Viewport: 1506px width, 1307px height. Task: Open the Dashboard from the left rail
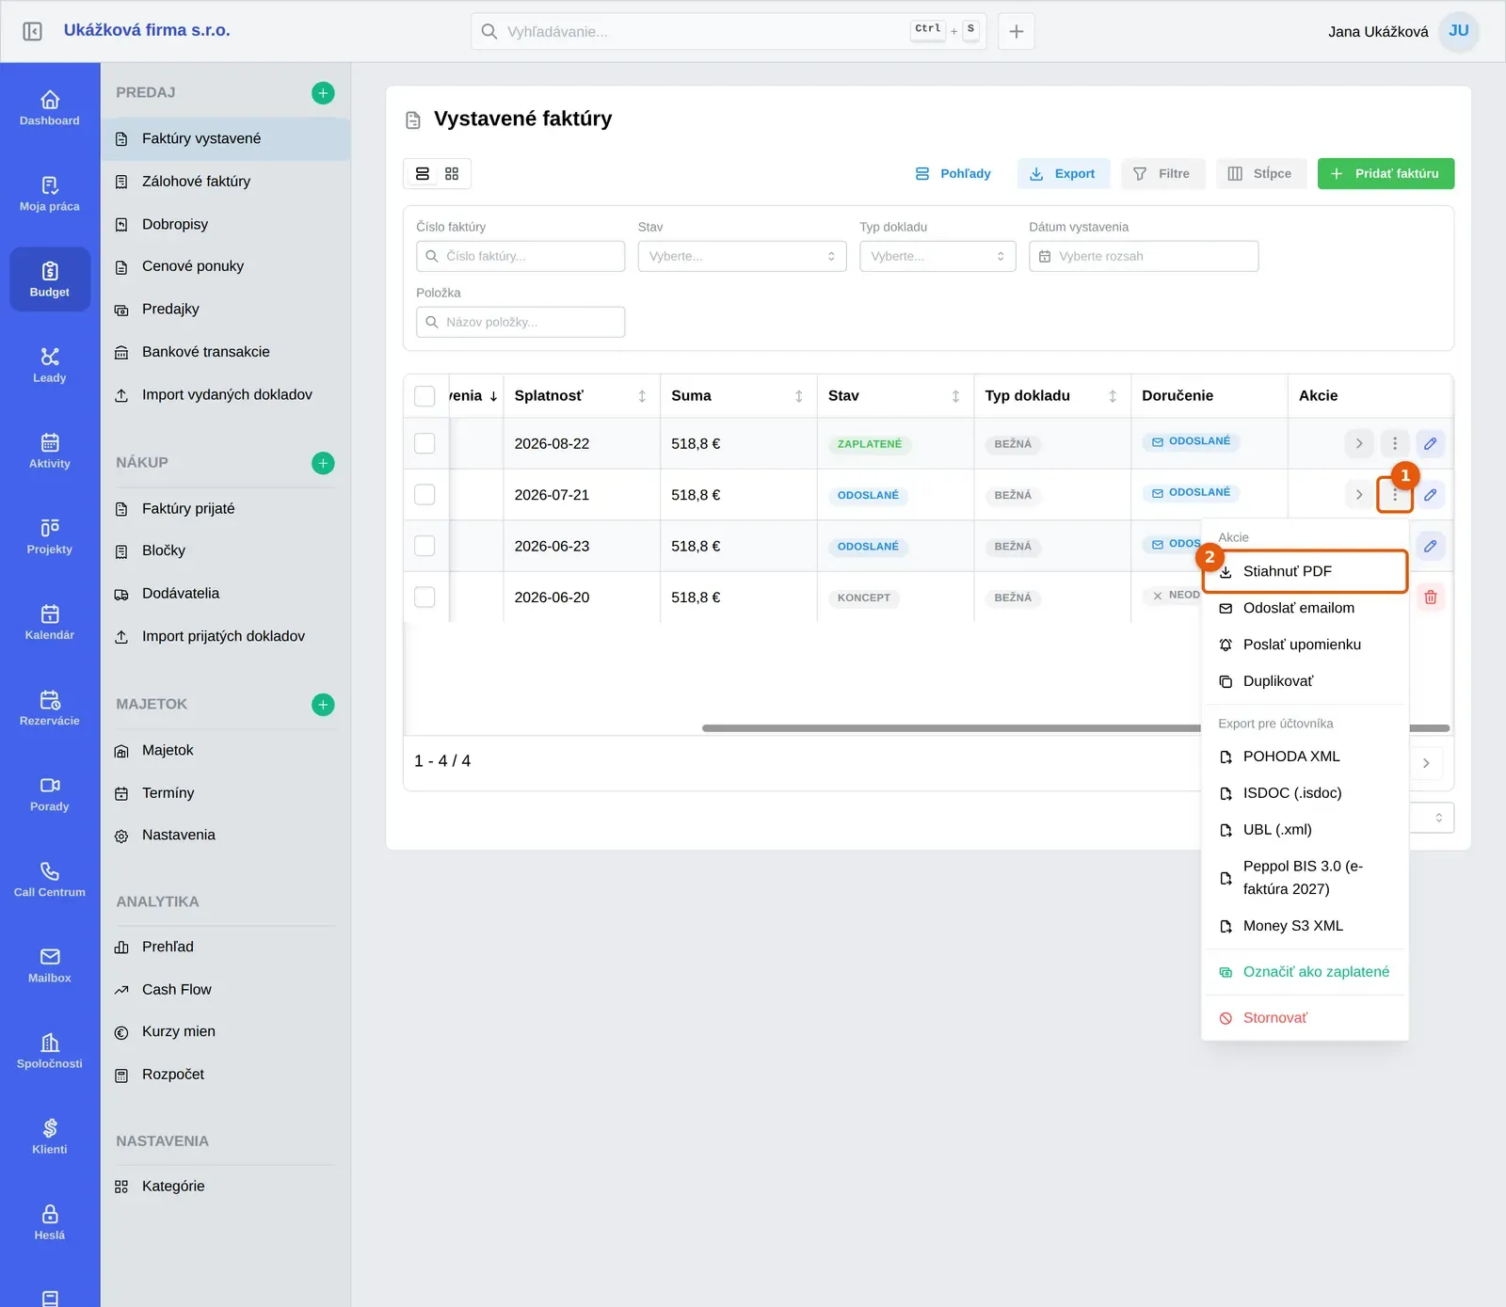pyautogui.click(x=50, y=108)
